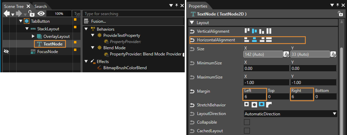Enable the Collapsible checkbox
The image size is (347, 135).
point(247,122)
